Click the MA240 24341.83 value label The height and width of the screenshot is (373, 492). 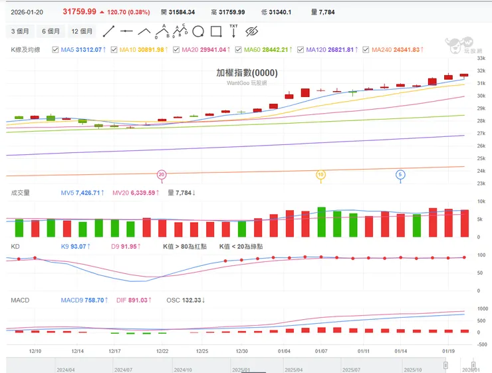pyautogui.click(x=398, y=50)
